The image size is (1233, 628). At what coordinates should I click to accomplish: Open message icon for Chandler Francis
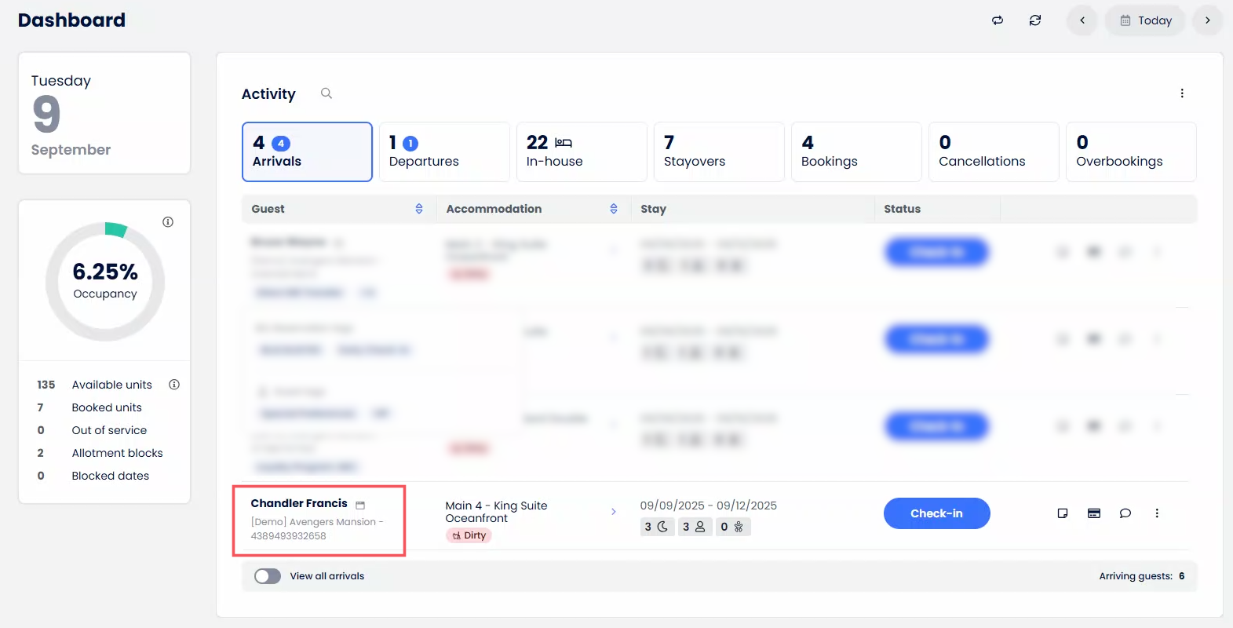[1125, 513]
